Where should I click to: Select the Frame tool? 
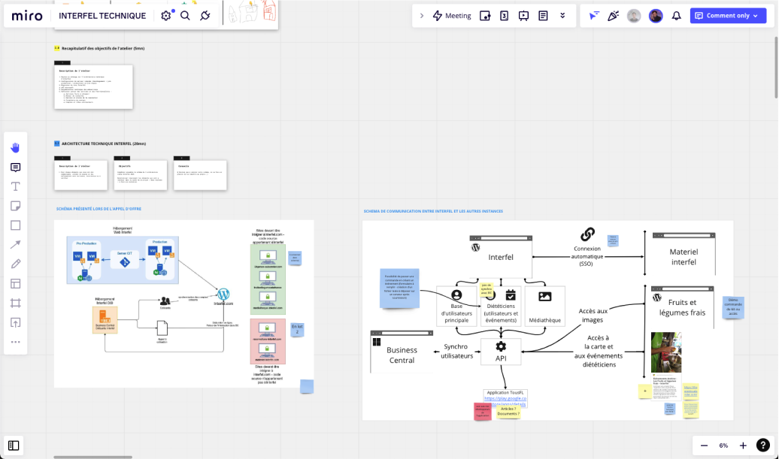click(x=15, y=303)
